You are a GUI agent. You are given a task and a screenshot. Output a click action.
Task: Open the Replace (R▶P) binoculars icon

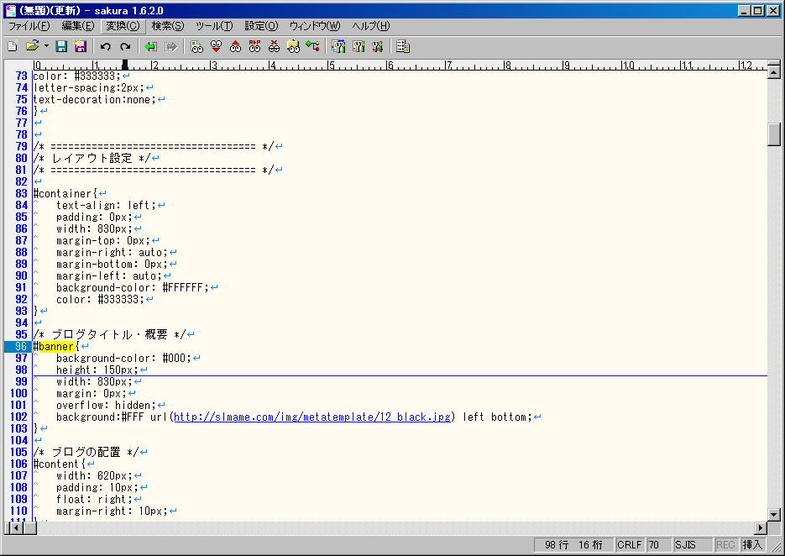pos(255,46)
